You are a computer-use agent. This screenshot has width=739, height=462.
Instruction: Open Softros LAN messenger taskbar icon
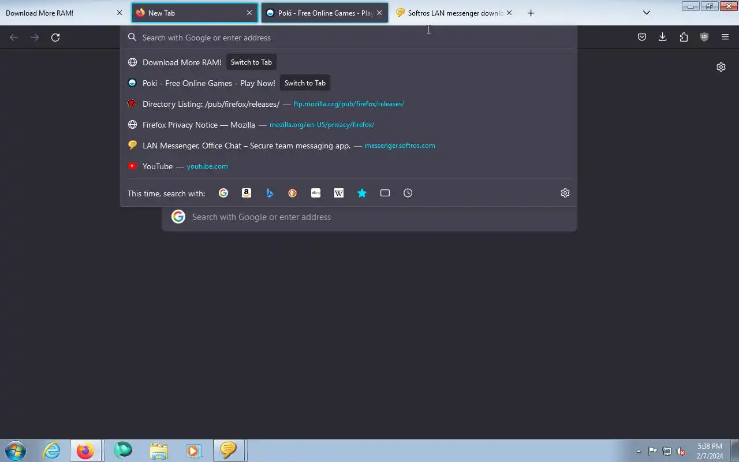(229, 450)
